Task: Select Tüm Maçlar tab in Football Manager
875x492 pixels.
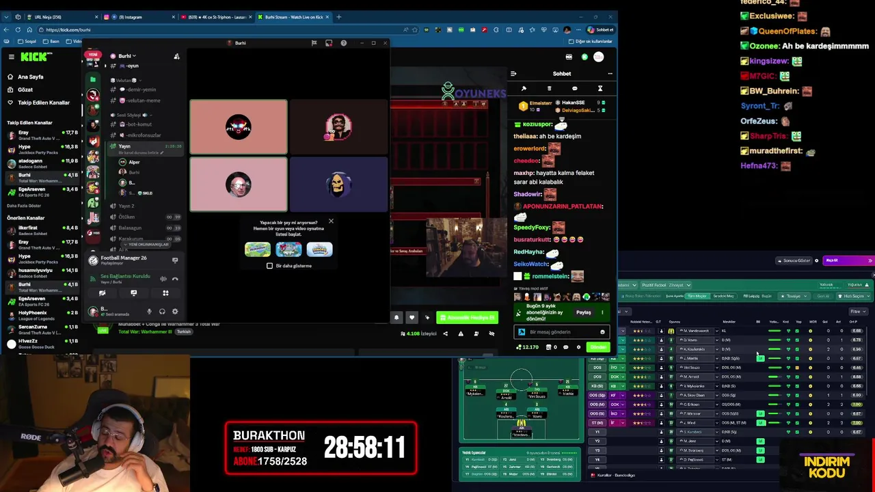Action: (x=697, y=296)
